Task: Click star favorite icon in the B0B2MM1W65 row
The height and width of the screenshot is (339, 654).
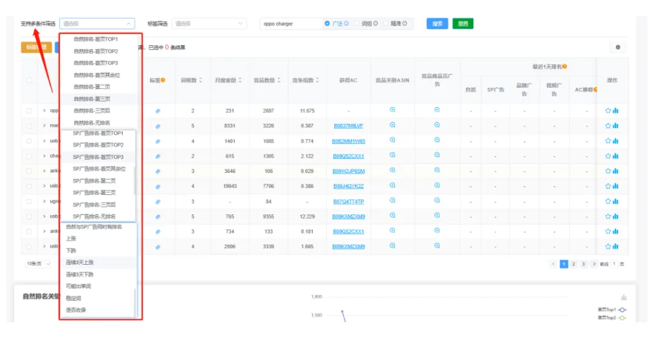Action: [x=607, y=141]
